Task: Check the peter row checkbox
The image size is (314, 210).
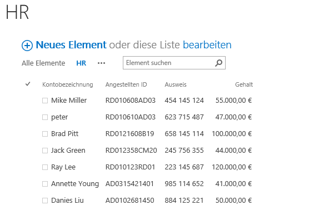Action: coord(45,117)
